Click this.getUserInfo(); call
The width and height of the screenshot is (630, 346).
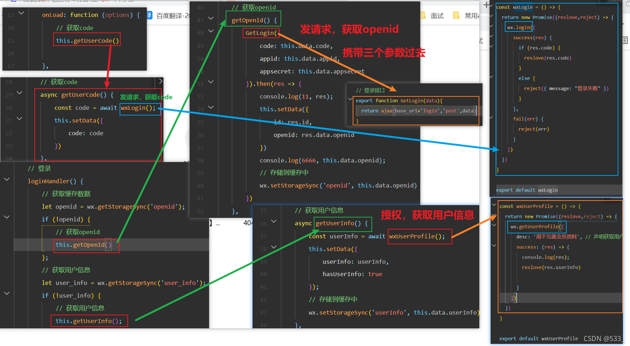tap(88, 321)
